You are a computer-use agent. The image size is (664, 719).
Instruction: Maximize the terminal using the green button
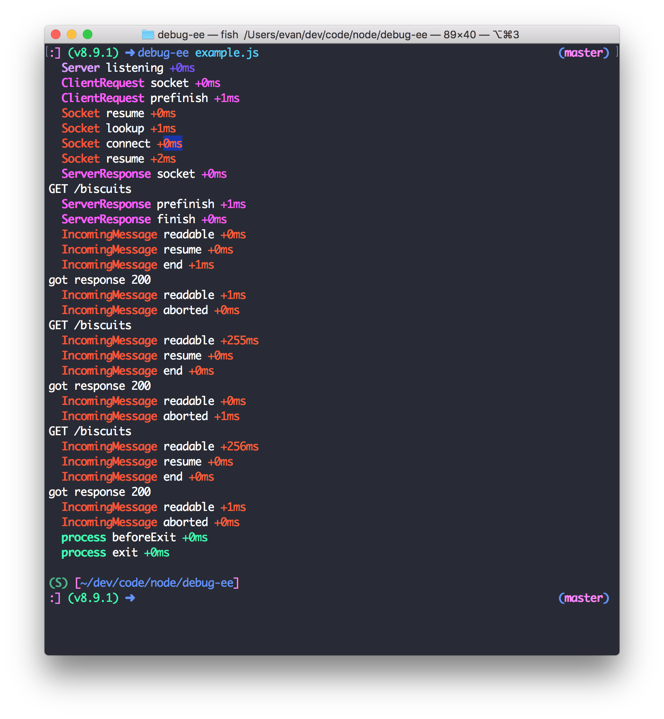(x=88, y=35)
